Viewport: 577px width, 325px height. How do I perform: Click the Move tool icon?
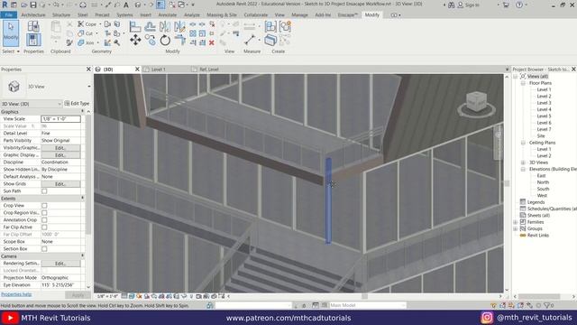pos(135,40)
